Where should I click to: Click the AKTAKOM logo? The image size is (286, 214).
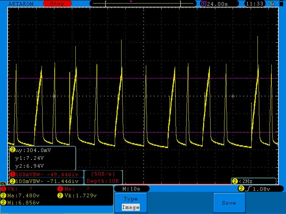pyautogui.click(x=20, y=4)
